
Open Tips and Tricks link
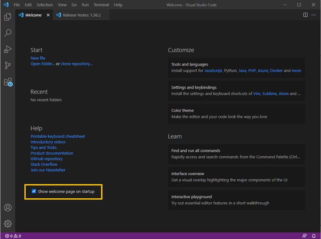tap(43, 147)
